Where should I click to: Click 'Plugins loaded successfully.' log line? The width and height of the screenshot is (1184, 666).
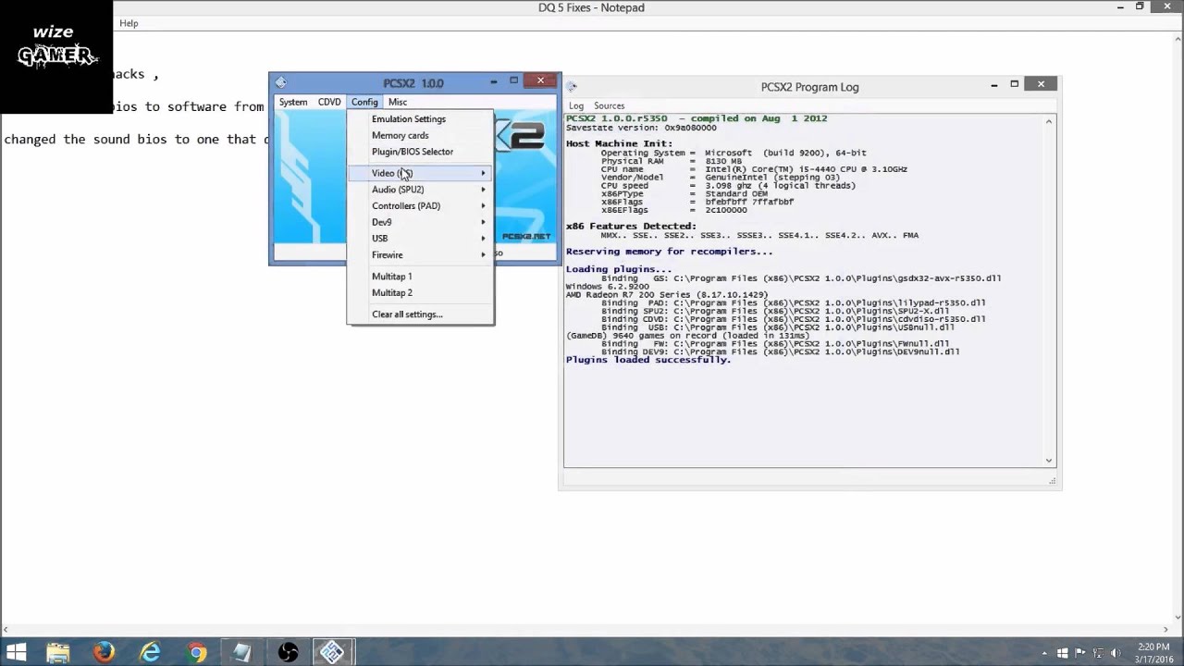[x=648, y=360]
